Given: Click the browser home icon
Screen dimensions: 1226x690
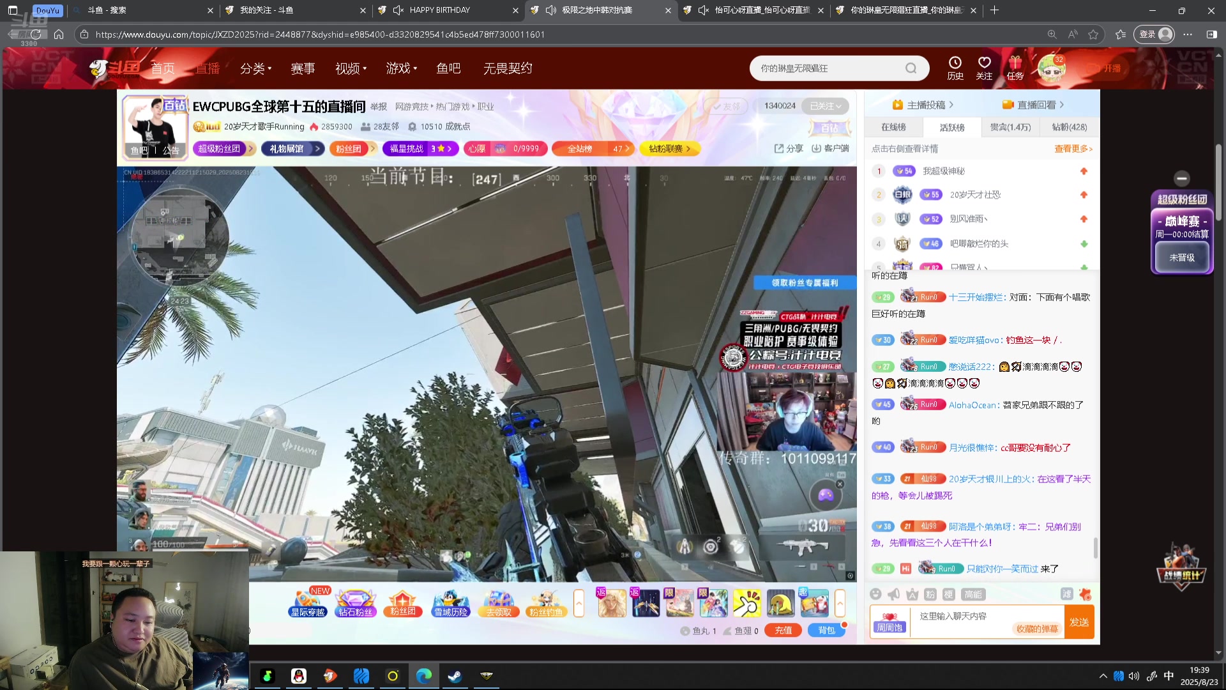Looking at the screenshot, I should pos(59,34).
